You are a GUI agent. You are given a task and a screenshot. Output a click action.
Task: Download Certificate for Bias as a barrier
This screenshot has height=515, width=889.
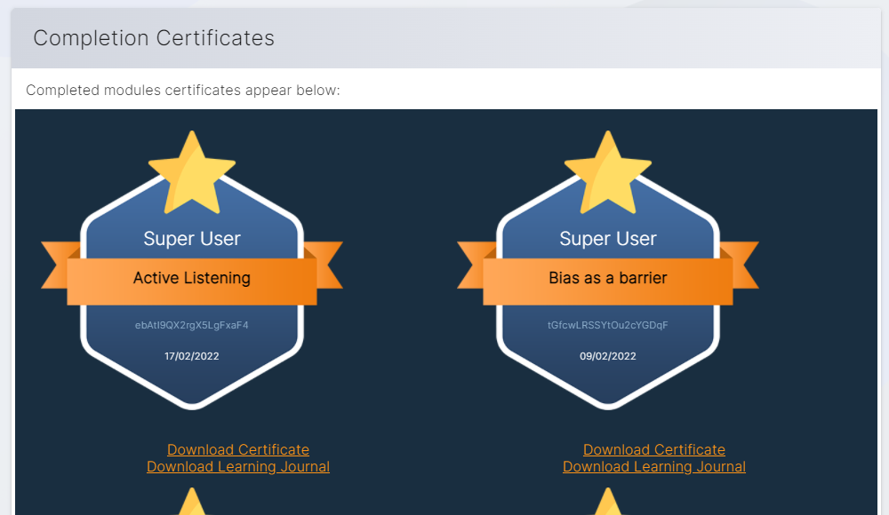[x=654, y=450]
